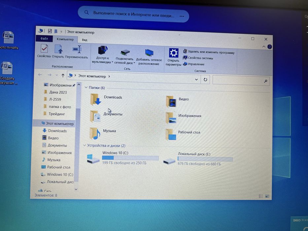Screen dimensions: 308x231
Task: Select Музыка in navigation pane
Action: click(51, 160)
